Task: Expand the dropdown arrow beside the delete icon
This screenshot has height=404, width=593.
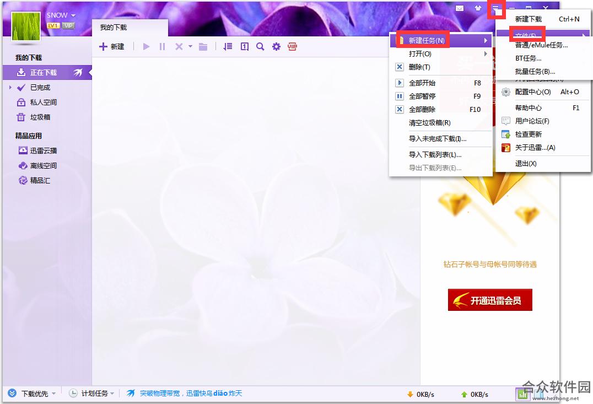Action: [x=190, y=46]
